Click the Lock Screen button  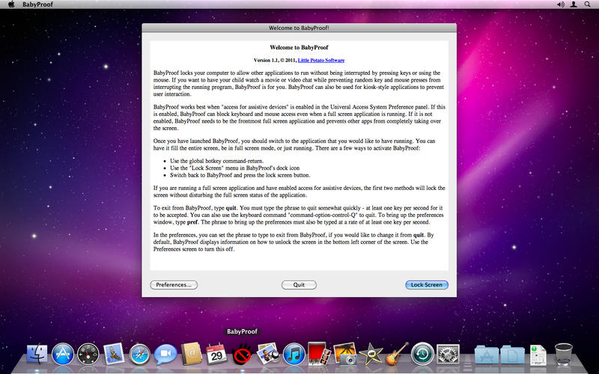click(x=427, y=285)
